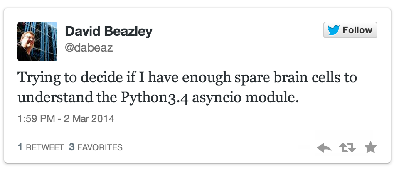The image size is (399, 172).
Task: Click the 2 Mar 2014 date
Action: [89, 119]
